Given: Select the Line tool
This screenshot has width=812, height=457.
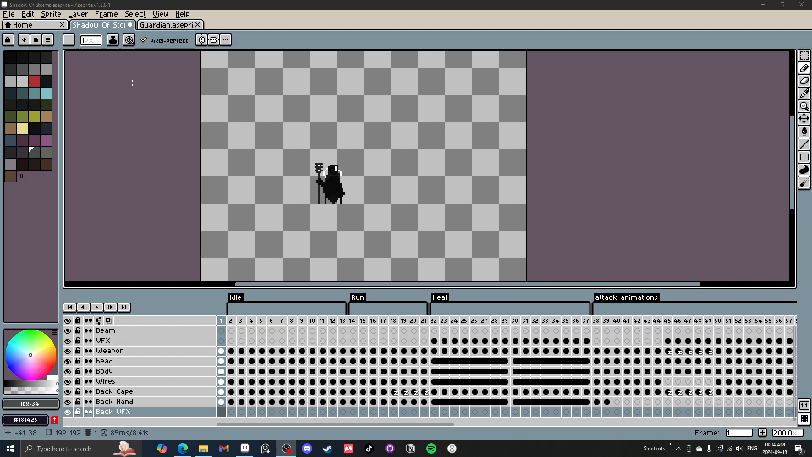Looking at the screenshot, I should pos(804,144).
